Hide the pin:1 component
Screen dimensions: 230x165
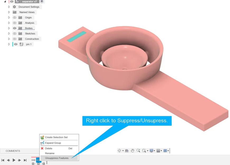coord(16,44)
